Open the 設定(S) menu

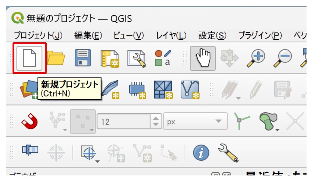(212, 35)
